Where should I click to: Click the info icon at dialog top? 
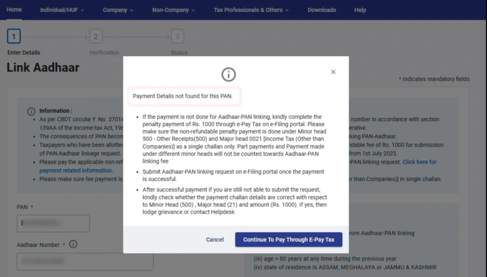(228, 74)
